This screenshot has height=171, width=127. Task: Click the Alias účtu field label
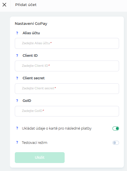31,33
